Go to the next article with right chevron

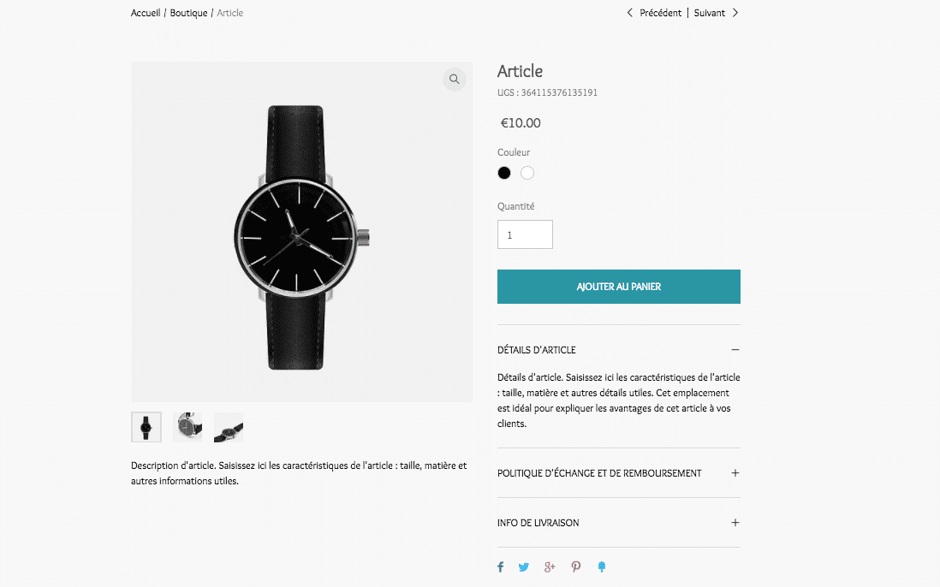pyautogui.click(x=735, y=13)
